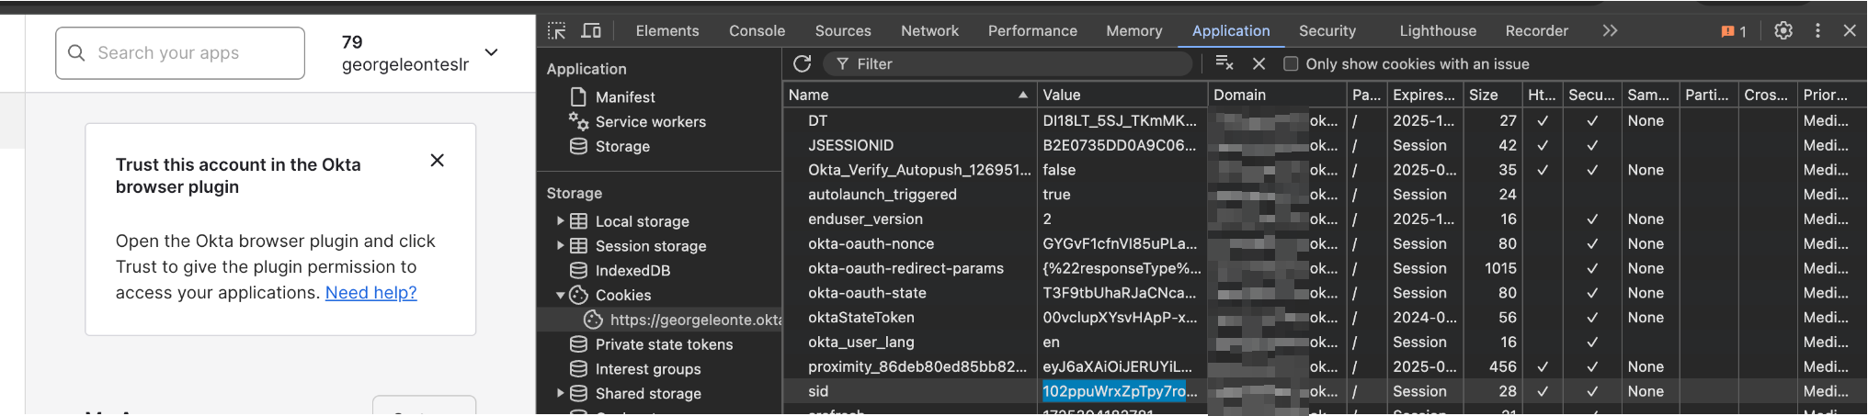Select the JSESSIONID cookie row
This screenshot has height=416, width=1868.
pos(1325,145)
